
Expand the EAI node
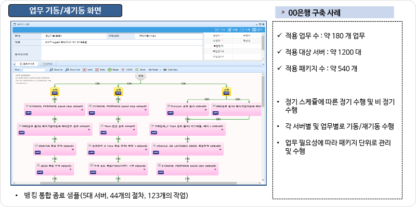[92, 165]
